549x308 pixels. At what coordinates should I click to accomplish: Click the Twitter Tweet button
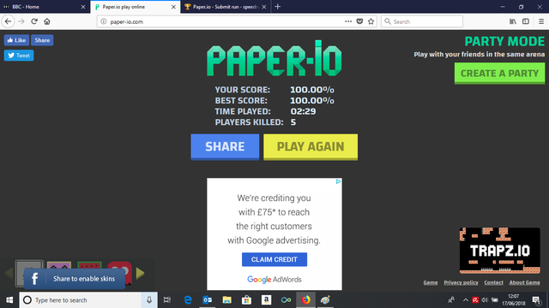pyautogui.click(x=19, y=55)
